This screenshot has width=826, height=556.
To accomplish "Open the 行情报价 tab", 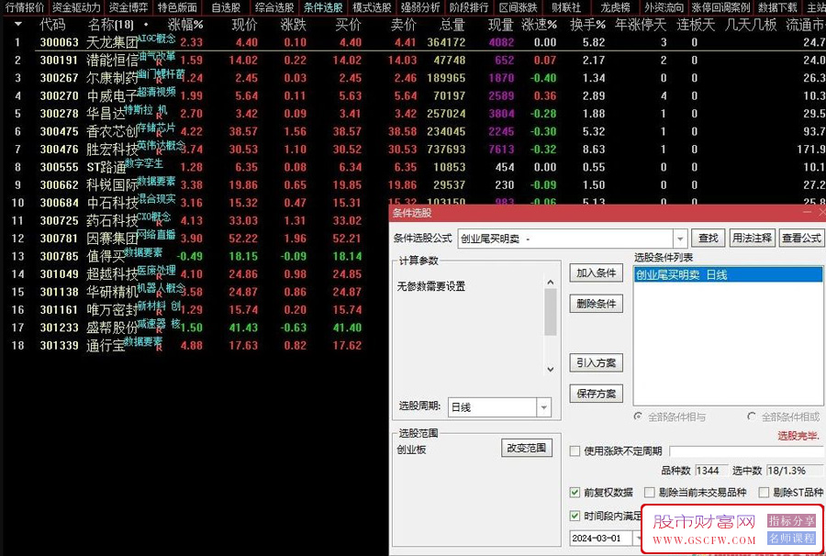I will point(25,7).
